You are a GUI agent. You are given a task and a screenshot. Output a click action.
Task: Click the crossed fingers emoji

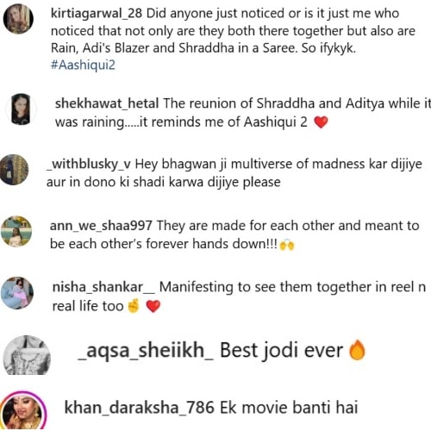pos(134,305)
